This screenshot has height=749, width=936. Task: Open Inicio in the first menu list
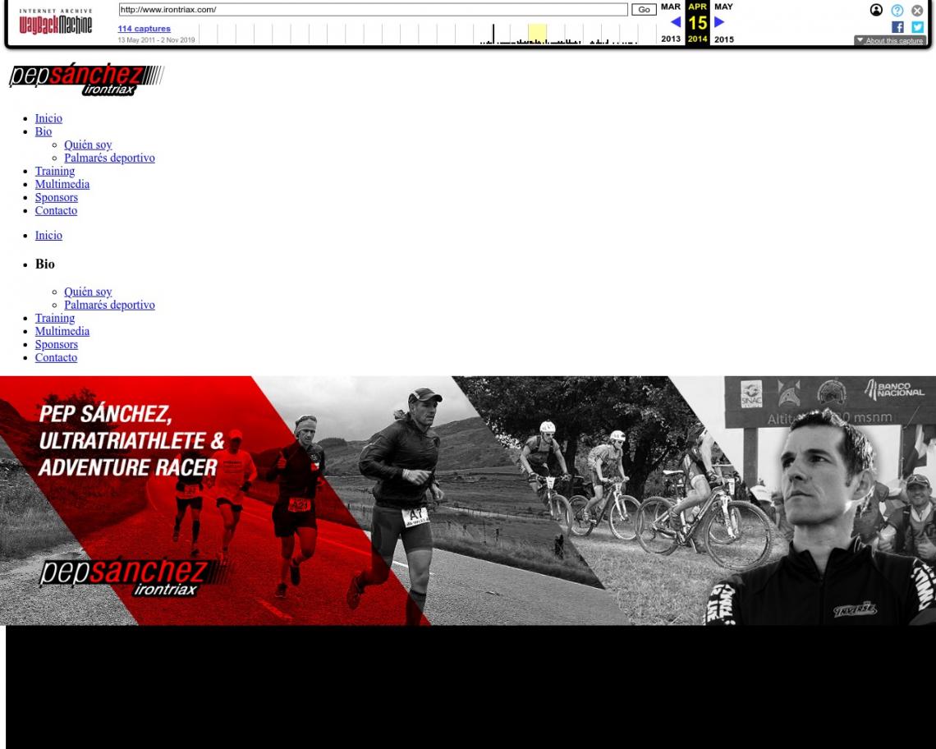point(48,118)
